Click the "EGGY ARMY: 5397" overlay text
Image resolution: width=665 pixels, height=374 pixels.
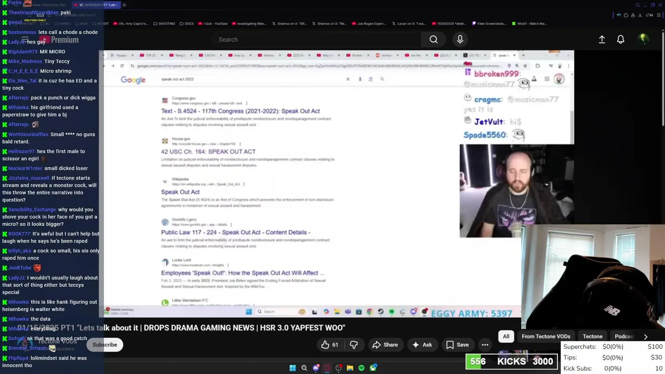click(x=472, y=313)
